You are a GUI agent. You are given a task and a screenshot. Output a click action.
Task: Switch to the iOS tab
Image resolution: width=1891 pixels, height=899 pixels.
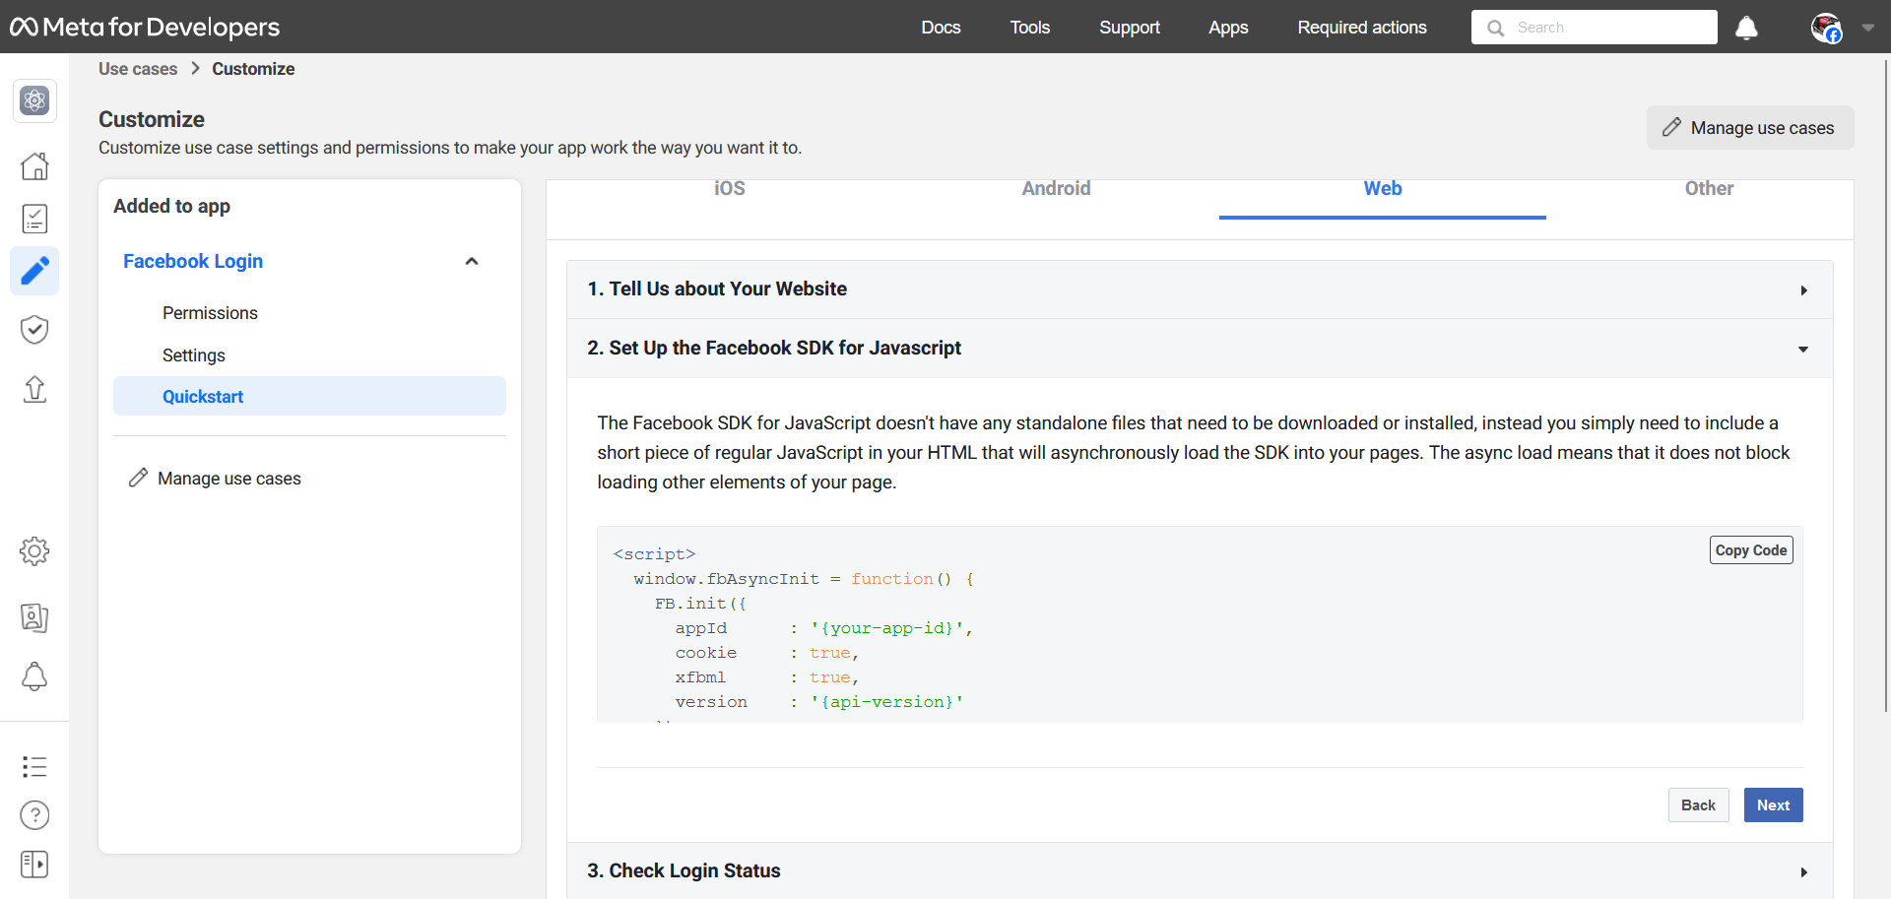[x=730, y=188]
